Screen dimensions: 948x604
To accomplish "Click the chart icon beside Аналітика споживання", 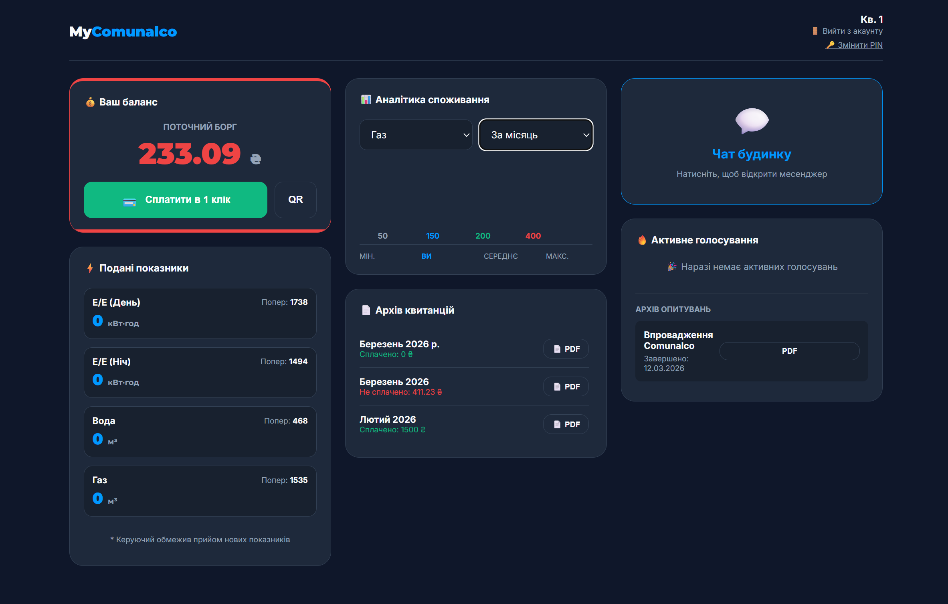I will pos(366,100).
